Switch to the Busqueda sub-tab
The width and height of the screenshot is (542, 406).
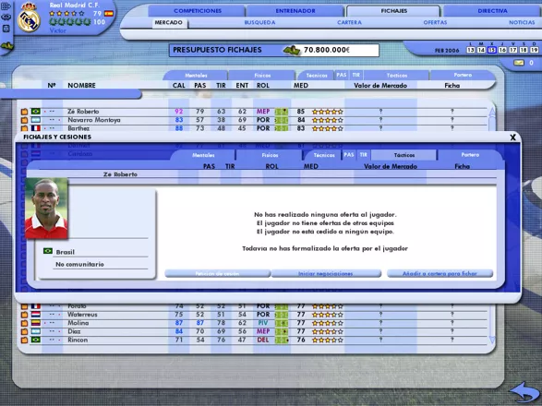pyautogui.click(x=259, y=22)
